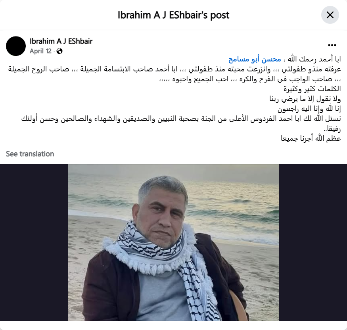Click the globe public audience icon
This screenshot has height=330, width=347.
[x=59, y=51]
